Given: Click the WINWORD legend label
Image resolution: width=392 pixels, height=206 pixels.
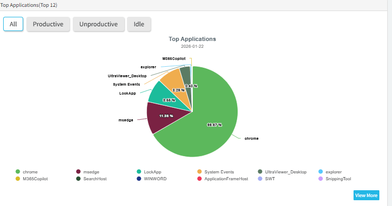Looking at the screenshot, I should pyautogui.click(x=155, y=179).
